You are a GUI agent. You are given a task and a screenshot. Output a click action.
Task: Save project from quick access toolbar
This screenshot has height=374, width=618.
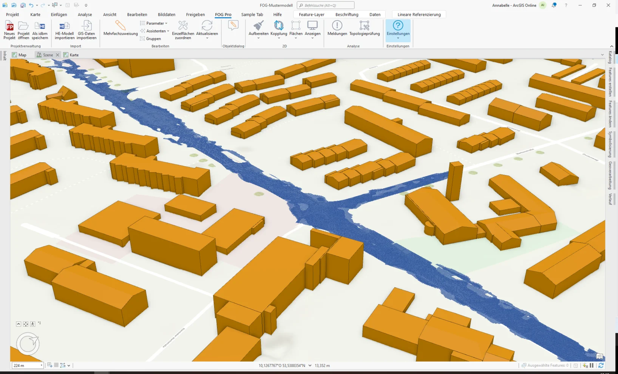pos(23,5)
